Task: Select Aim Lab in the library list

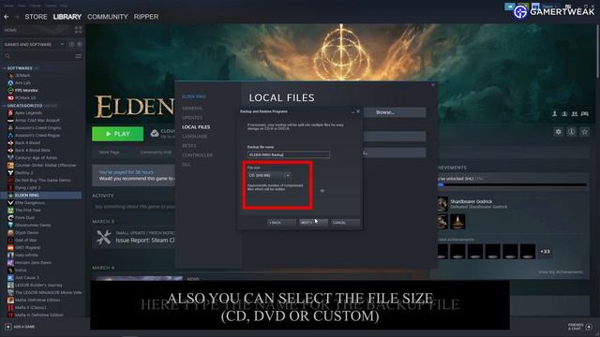Action: pos(22,83)
